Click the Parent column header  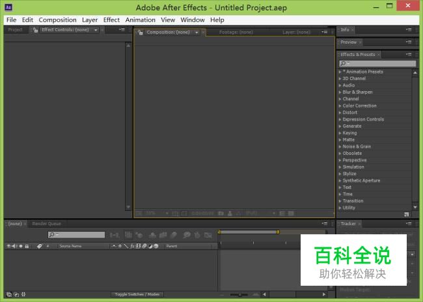[x=172, y=246]
